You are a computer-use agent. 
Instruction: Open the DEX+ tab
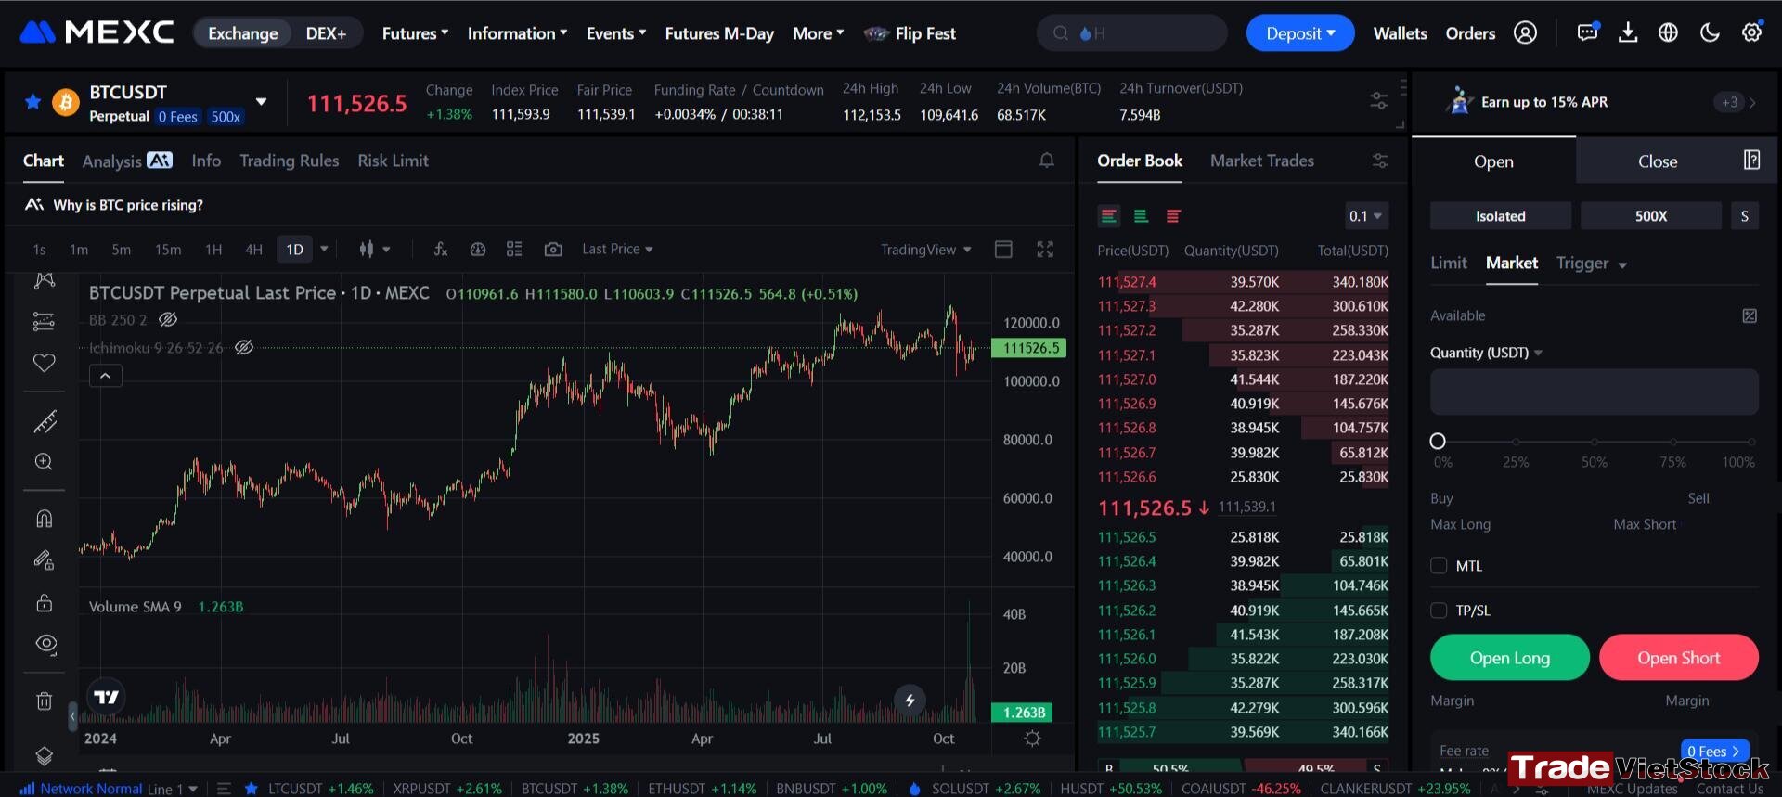point(326,33)
